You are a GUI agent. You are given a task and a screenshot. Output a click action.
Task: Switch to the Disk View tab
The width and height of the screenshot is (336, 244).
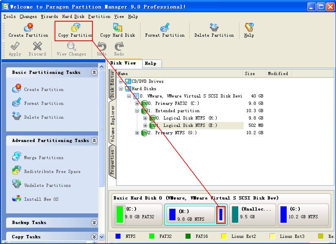125,63
